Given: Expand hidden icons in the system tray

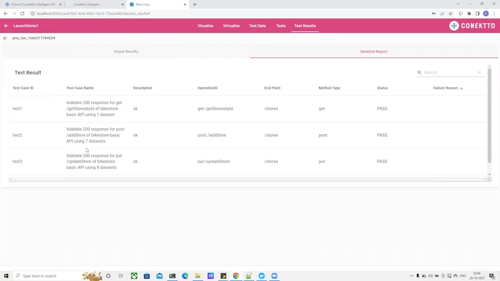Looking at the screenshot, I should tap(412, 276).
